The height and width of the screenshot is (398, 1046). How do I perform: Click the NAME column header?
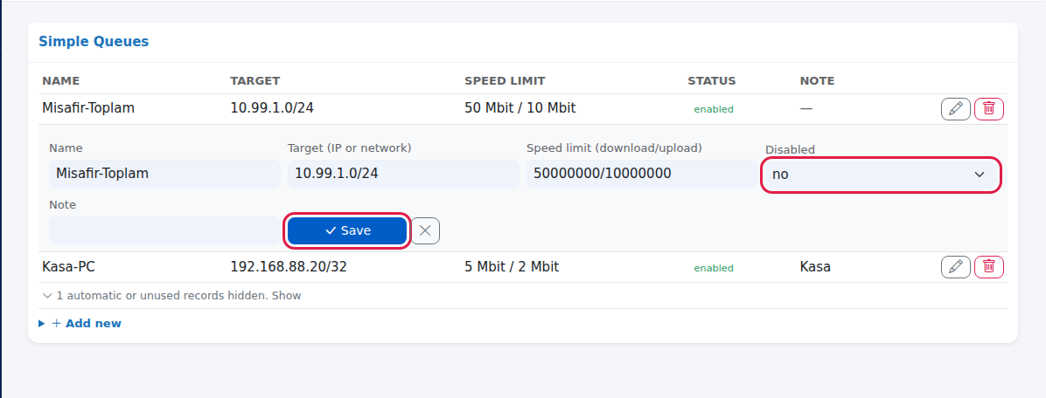coord(60,81)
